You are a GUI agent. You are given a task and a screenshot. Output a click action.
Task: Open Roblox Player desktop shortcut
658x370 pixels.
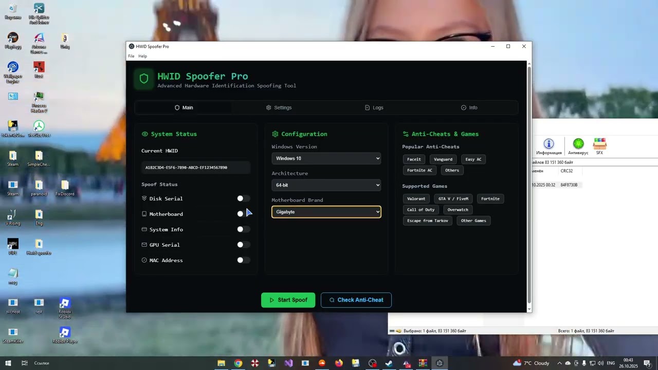pyautogui.click(x=65, y=335)
